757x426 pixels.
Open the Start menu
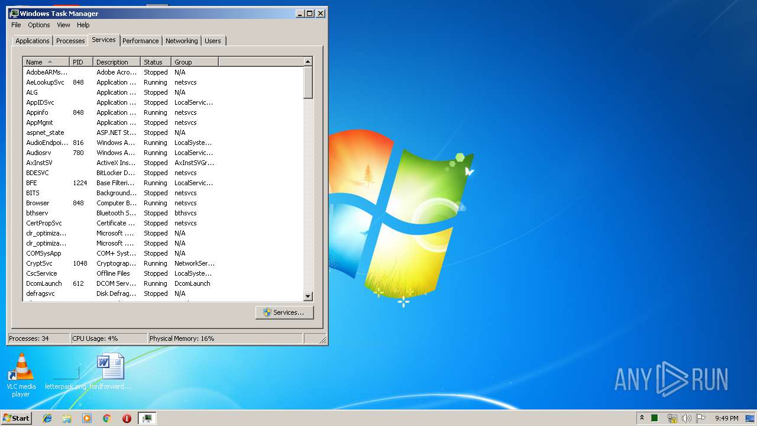coord(16,418)
